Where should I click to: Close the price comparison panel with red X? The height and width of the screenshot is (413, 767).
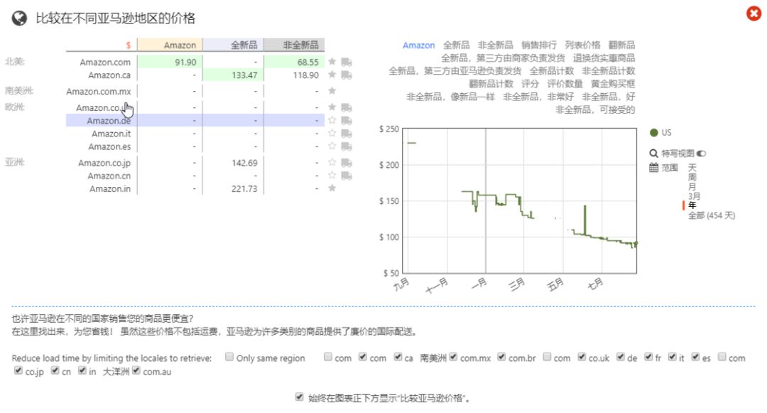tap(754, 14)
